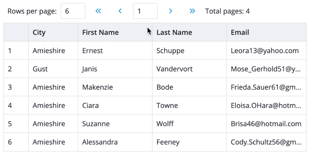Select the Feeney last name cell
The image size is (310, 154).
click(x=189, y=142)
